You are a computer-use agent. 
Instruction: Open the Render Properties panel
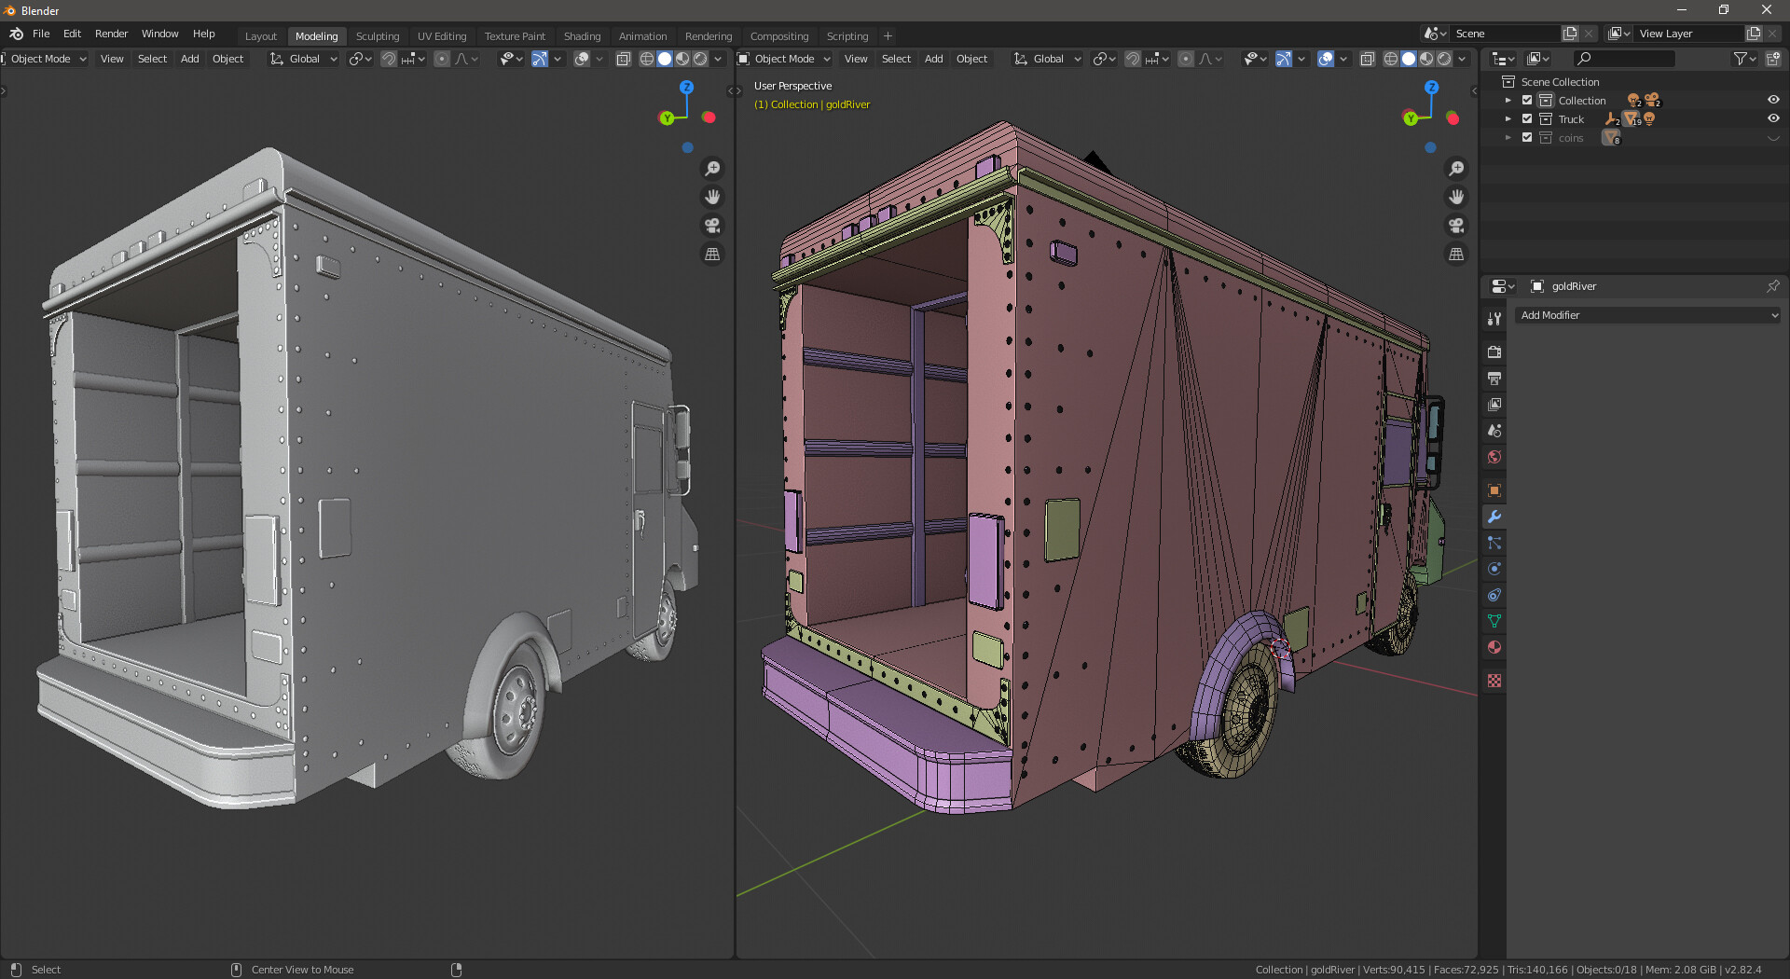click(x=1494, y=352)
